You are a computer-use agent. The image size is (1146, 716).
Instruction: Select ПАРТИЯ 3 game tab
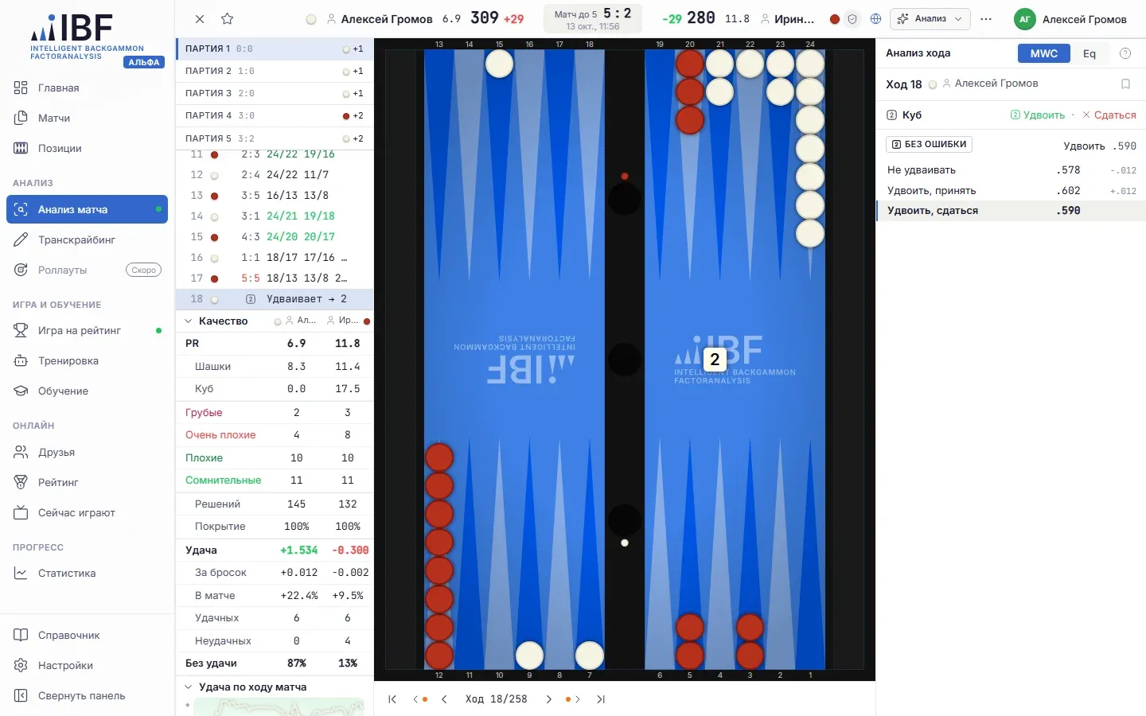[275, 93]
